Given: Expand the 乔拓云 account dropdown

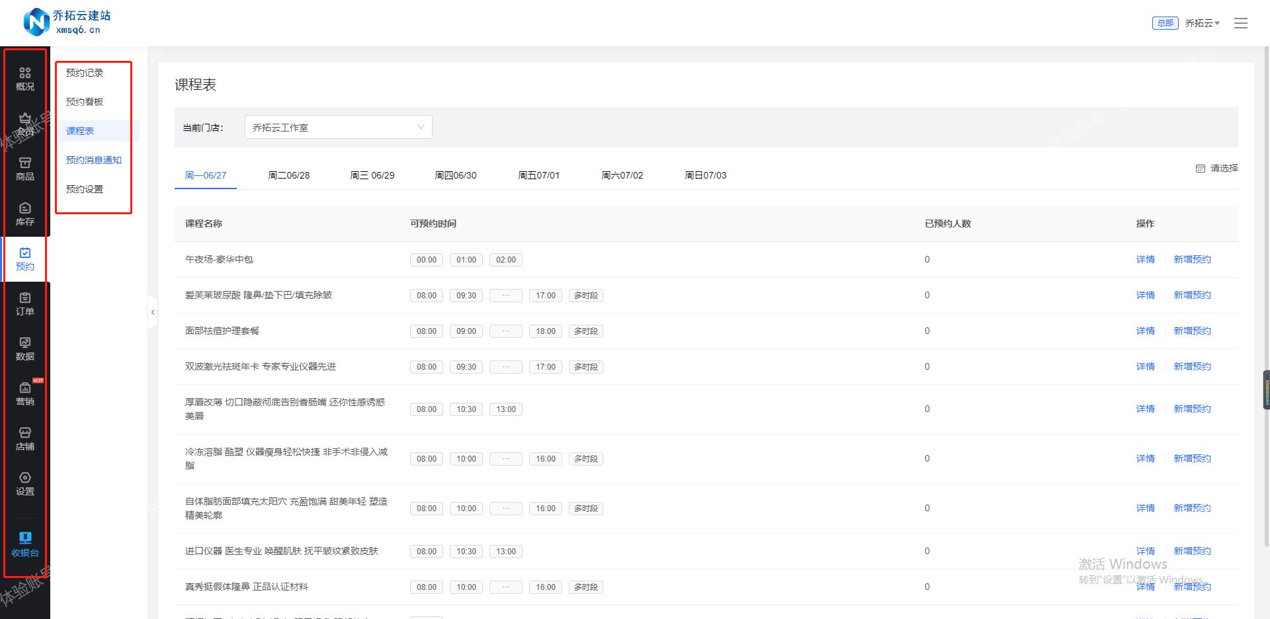Looking at the screenshot, I should pos(1203,23).
